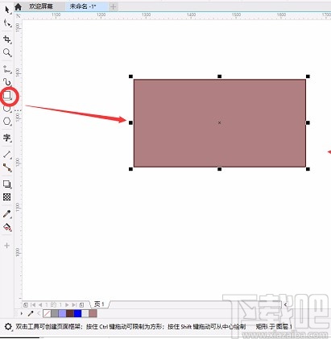Viewport: 331px width, 339px height.
Task: Choose the Polygon tool
Action: coord(7,122)
